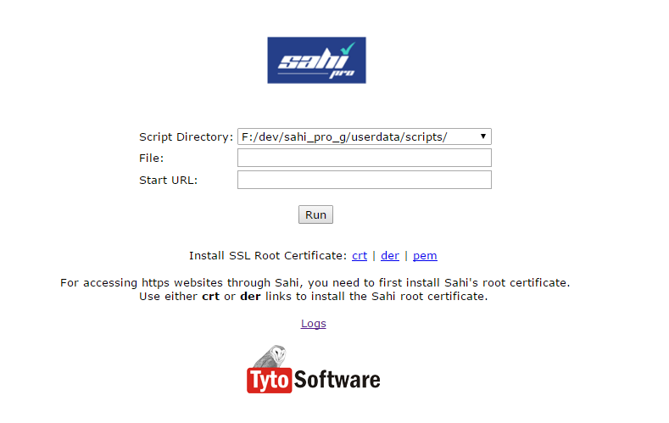
Task: Click the File label text
Action: [151, 158]
